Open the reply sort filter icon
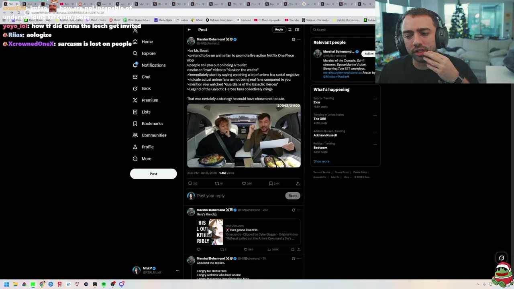 [290, 30]
